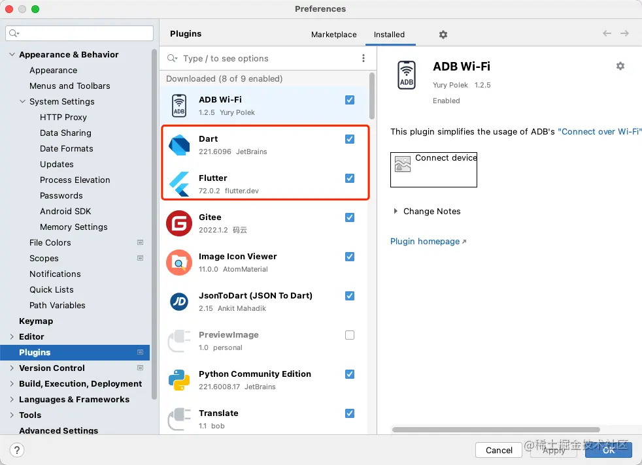Image resolution: width=642 pixels, height=465 pixels.
Task: Expand the Change Notes disclosure triangle
Action: click(x=396, y=211)
